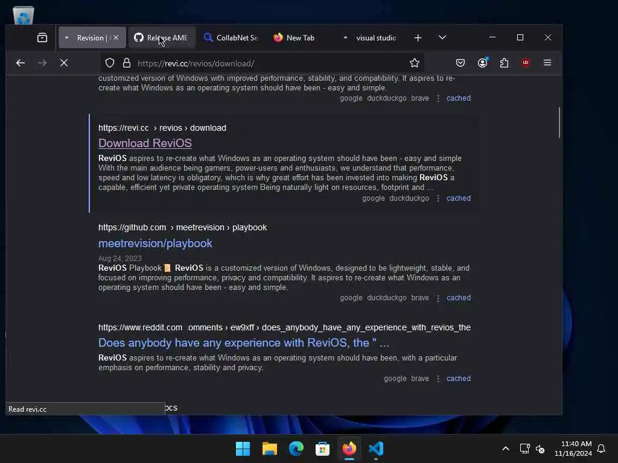The height and width of the screenshot is (463, 618).
Task: Open more options dots for the Reddit result
Action: point(438,379)
